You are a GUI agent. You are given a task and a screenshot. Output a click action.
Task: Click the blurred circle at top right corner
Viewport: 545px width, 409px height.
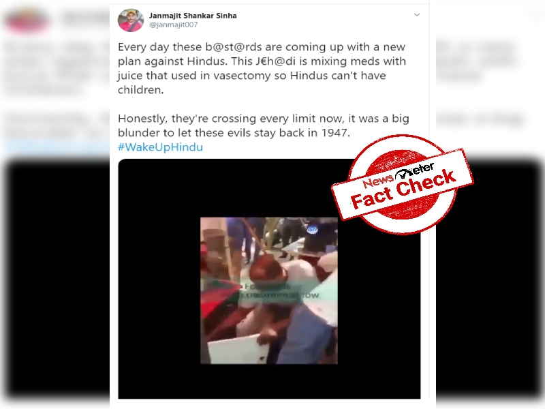[x=537, y=14]
